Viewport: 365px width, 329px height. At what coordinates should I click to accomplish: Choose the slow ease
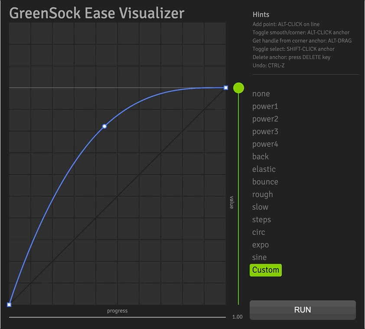(x=260, y=207)
